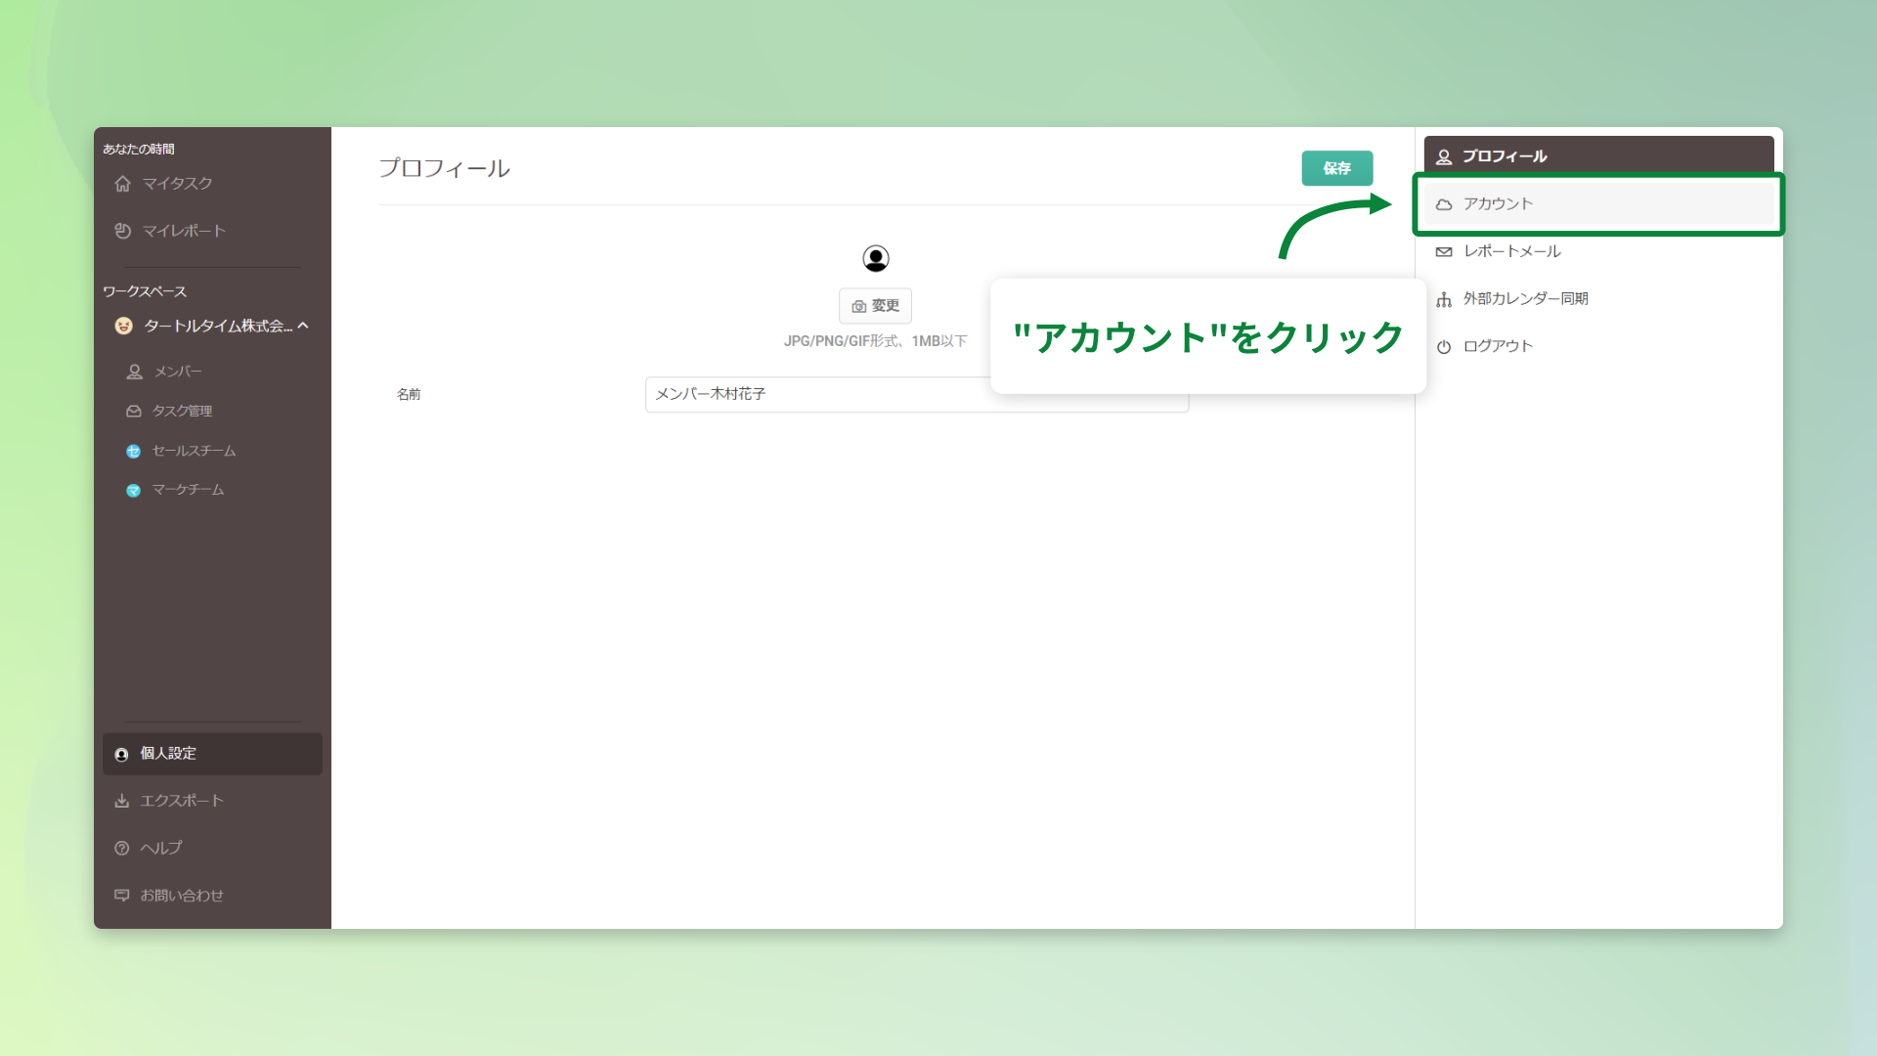Click the エクスポート download icon
This screenshot has height=1056, width=1877.
(121, 800)
